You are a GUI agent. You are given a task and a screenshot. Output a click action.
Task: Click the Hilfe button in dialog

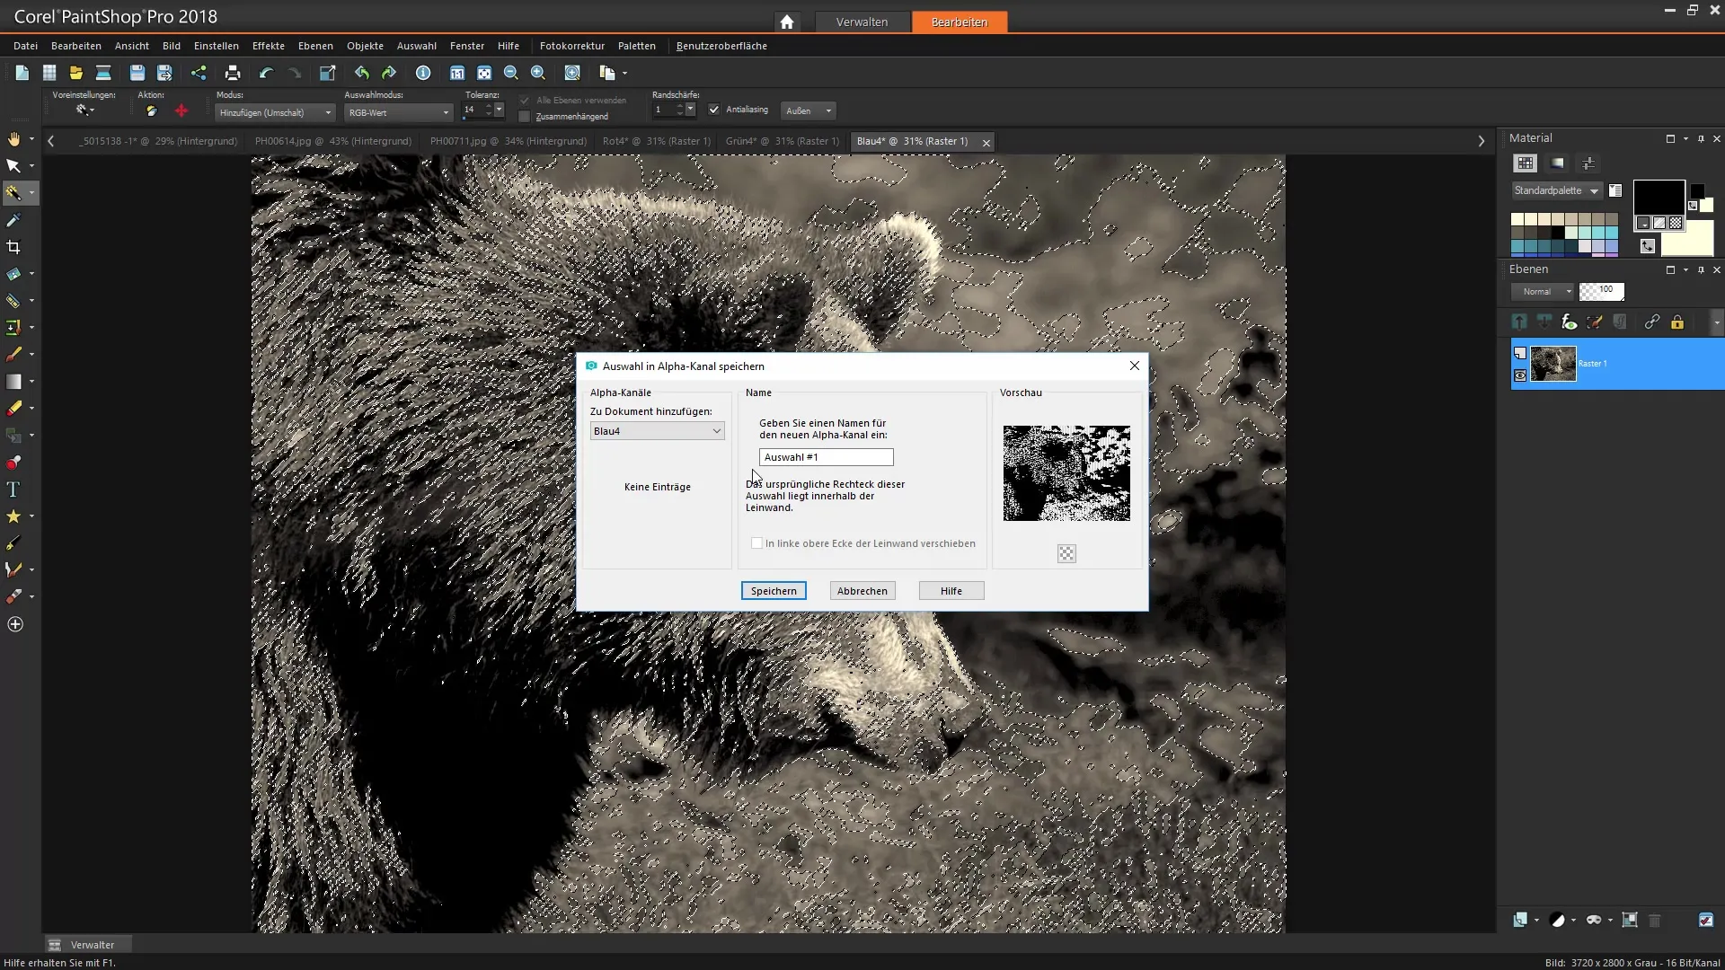[x=951, y=591]
